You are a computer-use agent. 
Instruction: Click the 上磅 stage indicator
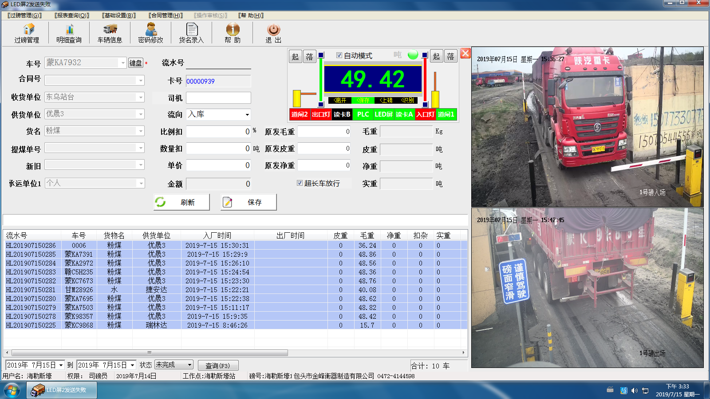(385, 100)
